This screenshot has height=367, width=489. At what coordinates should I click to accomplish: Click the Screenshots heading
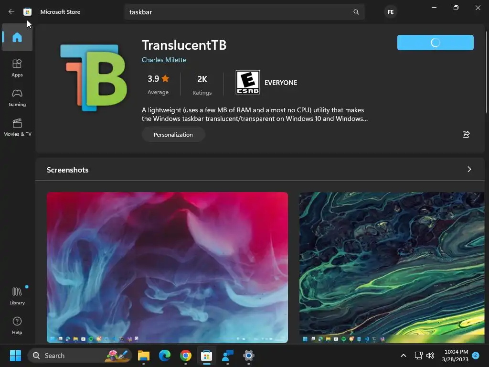coord(68,170)
